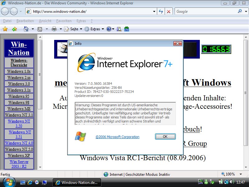Screen dimensions: 249x187
Task: Open the address bar history dropdown
Action: coord(154,12)
